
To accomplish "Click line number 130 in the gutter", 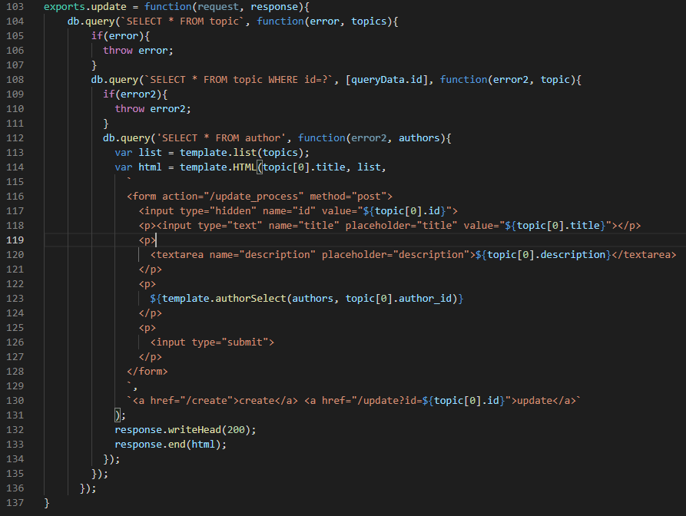I will [x=15, y=401].
